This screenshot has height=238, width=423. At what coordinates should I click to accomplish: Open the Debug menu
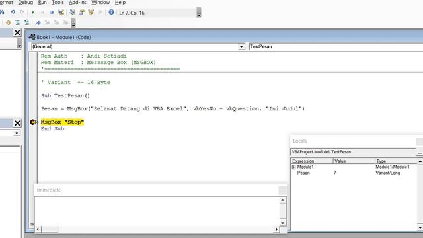[x=25, y=3]
